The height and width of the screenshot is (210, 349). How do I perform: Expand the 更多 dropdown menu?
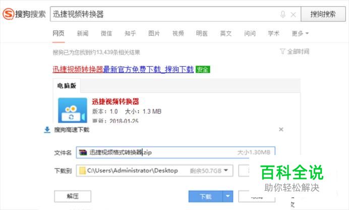(x=300, y=33)
